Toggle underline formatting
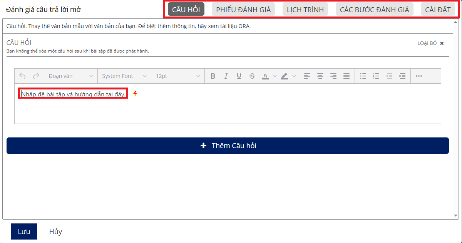The image size is (462, 243). pos(239,76)
